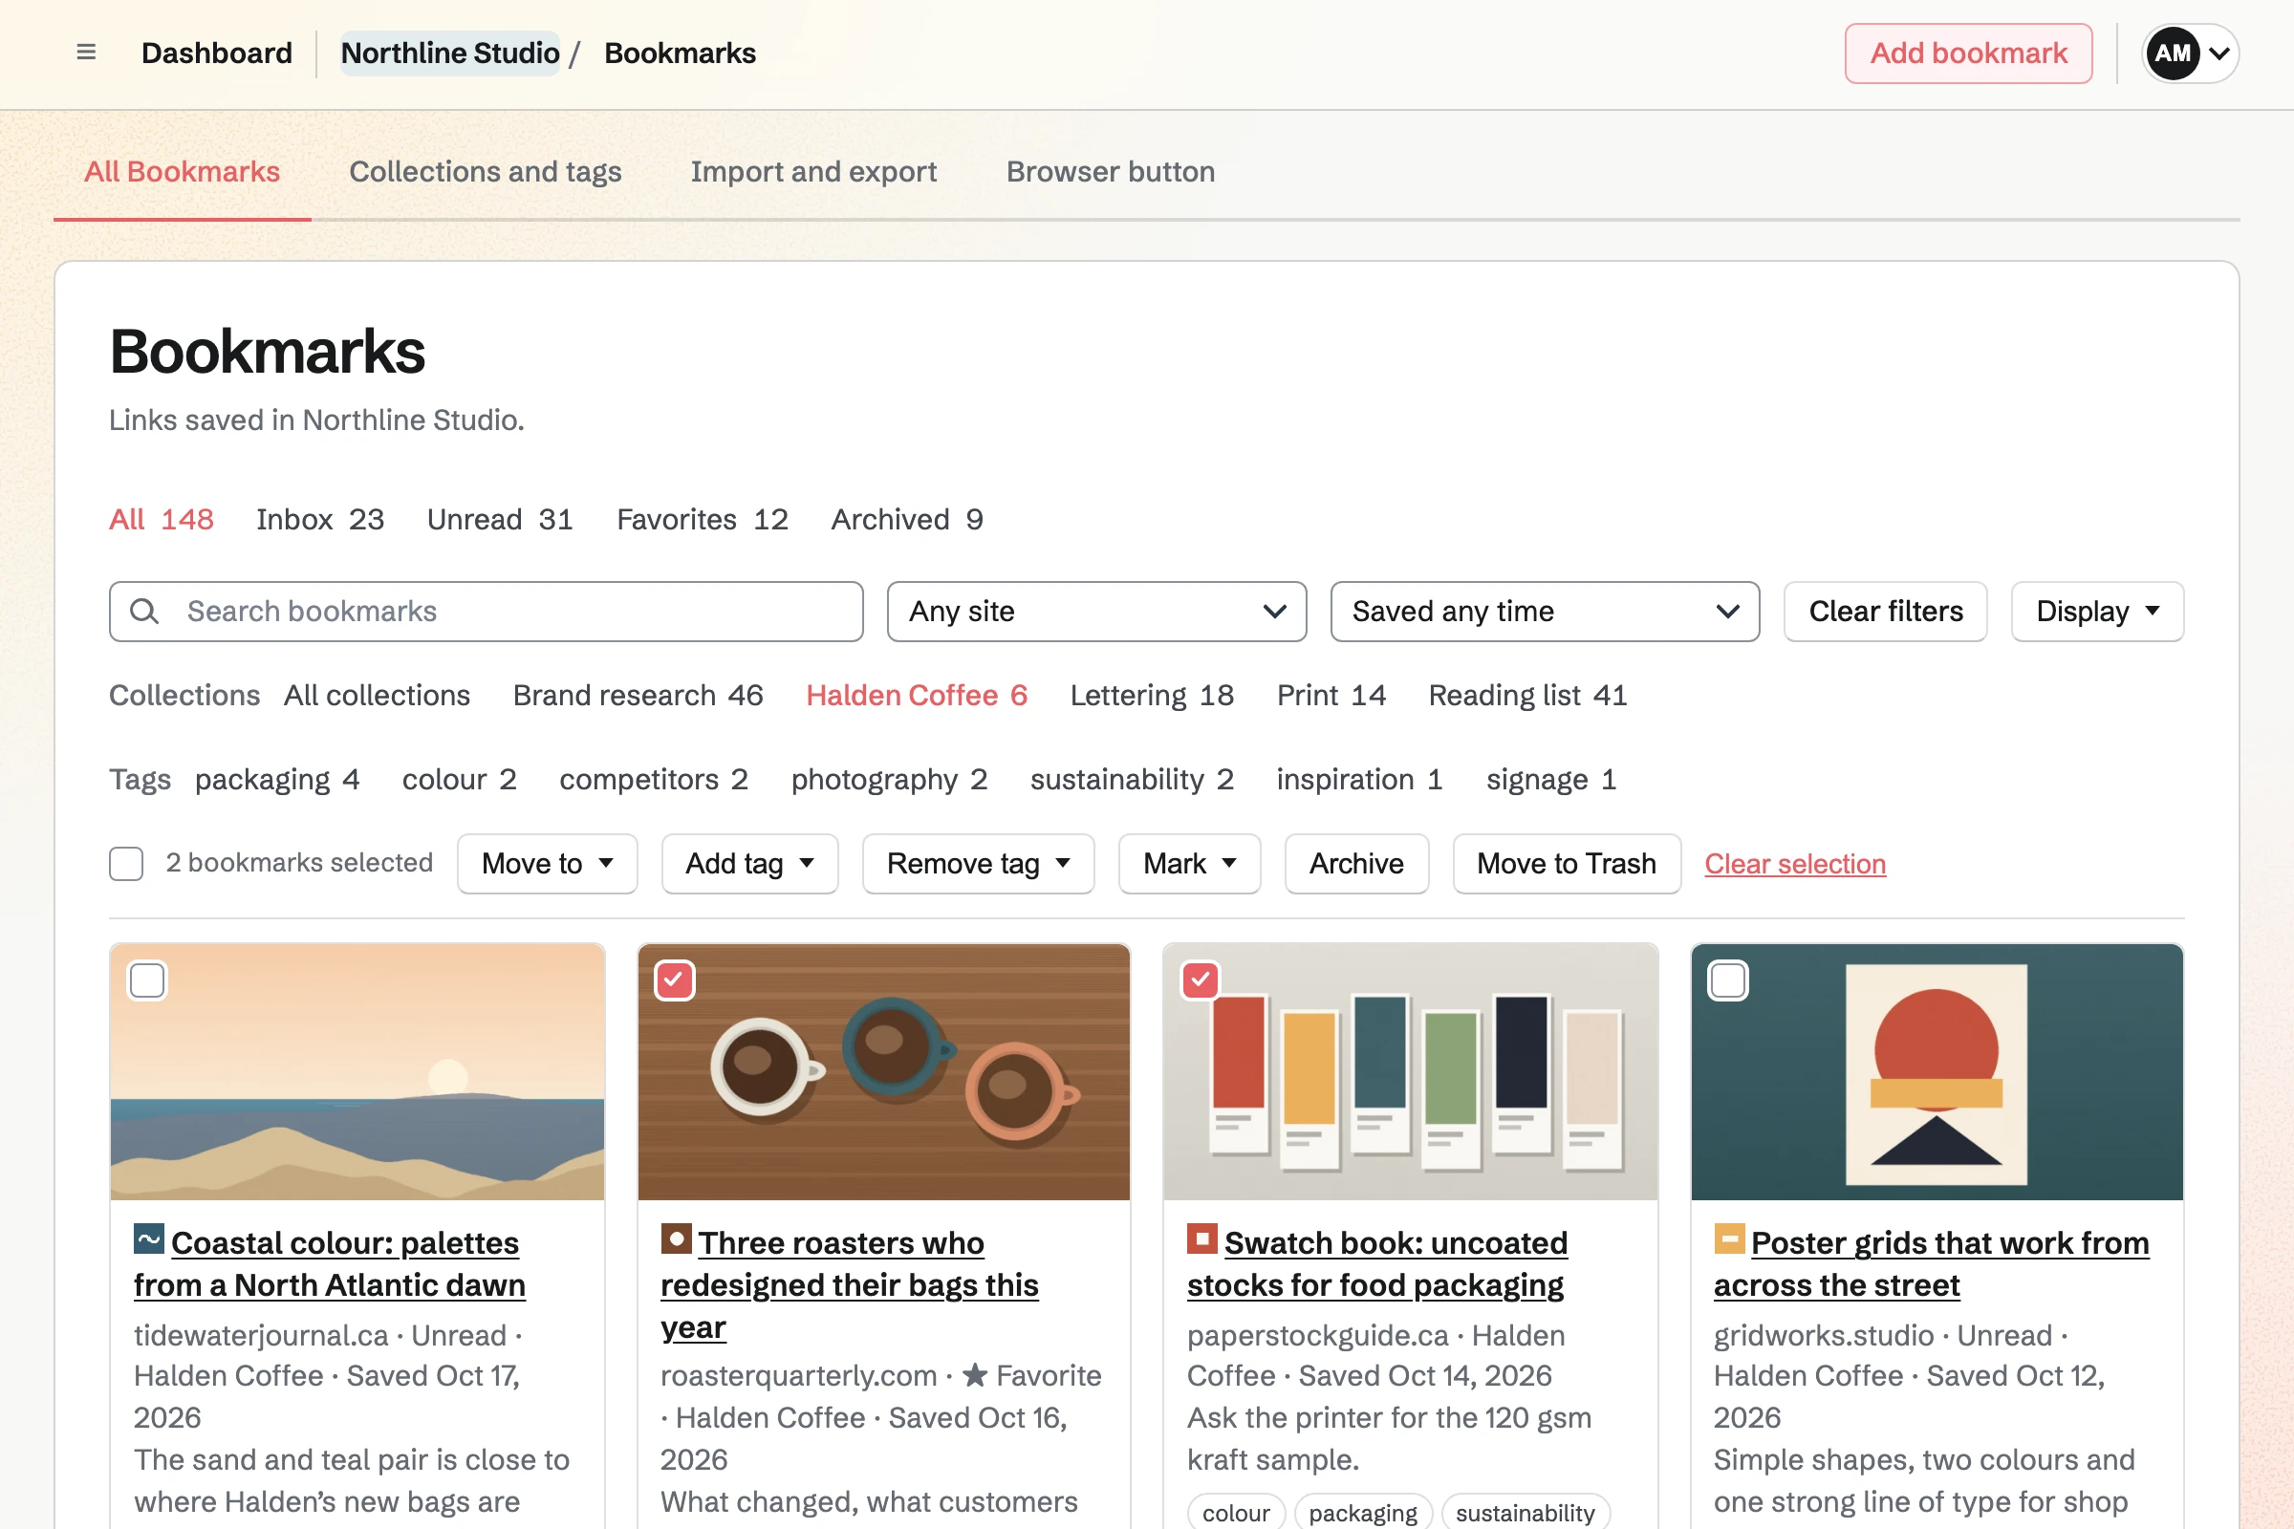Viewport: 2294px width, 1529px height.
Task: Click the AM user avatar
Action: 2172,53
